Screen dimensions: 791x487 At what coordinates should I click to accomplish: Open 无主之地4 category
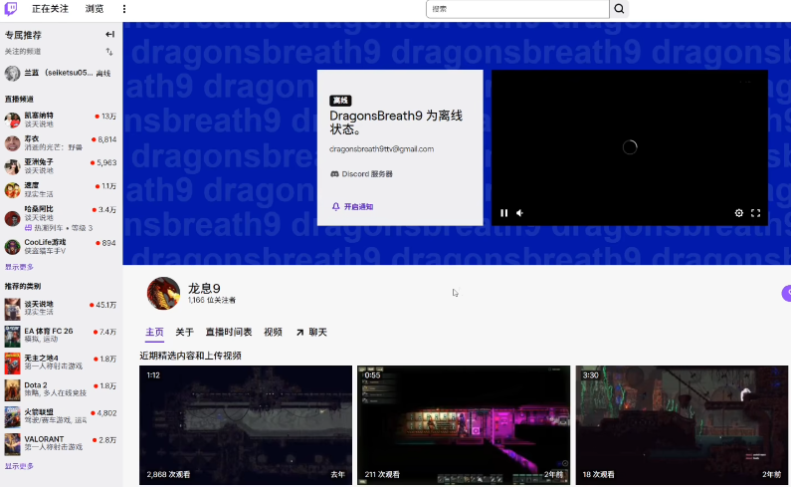[x=61, y=363]
